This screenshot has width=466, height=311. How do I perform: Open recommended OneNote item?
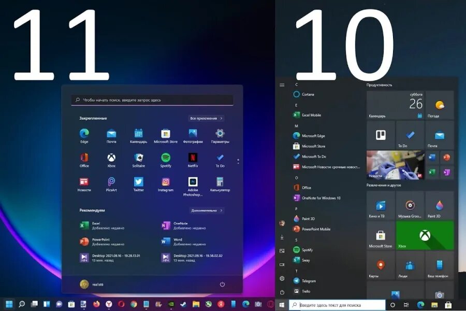(183, 225)
